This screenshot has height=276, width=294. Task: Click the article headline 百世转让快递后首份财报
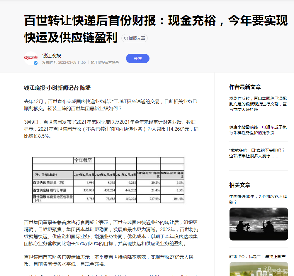point(156,29)
